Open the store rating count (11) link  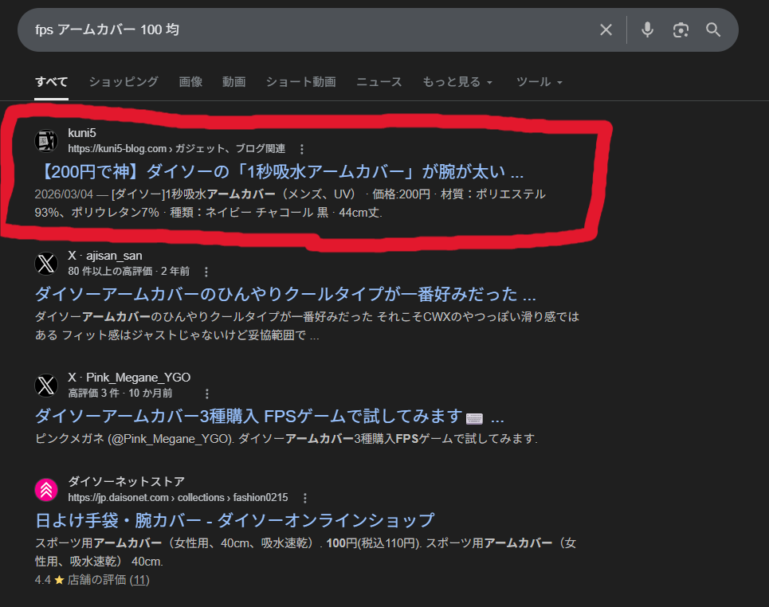[139, 580]
